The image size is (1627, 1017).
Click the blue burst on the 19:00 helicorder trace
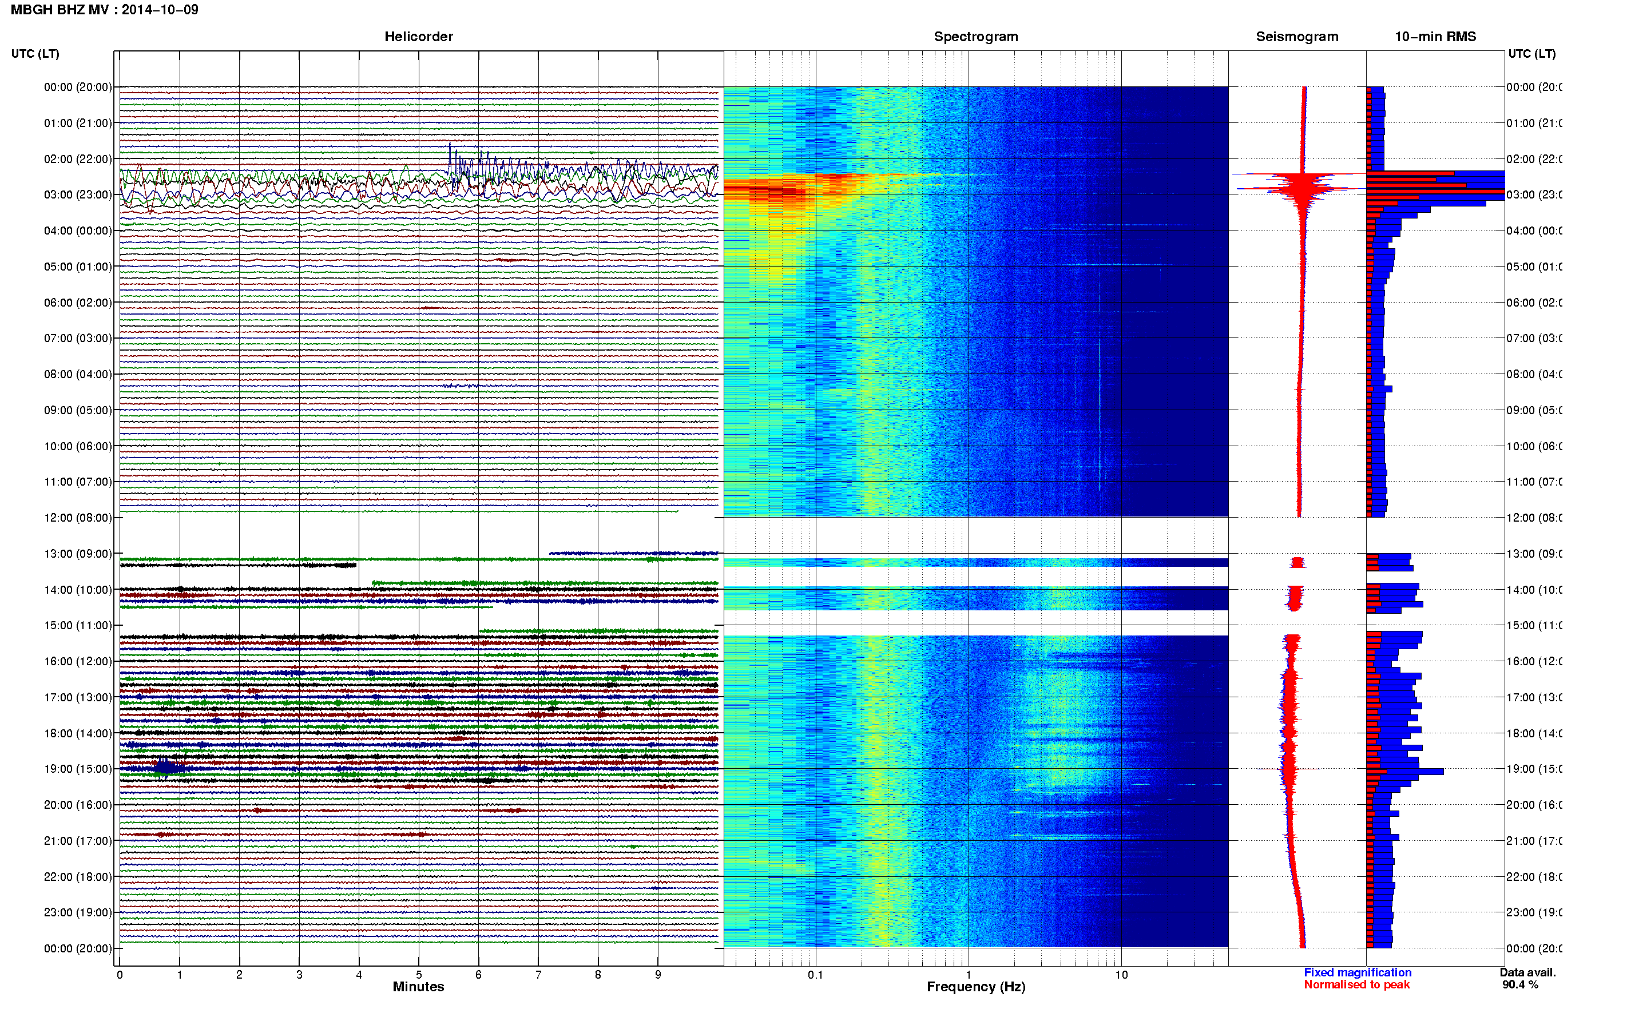[165, 767]
